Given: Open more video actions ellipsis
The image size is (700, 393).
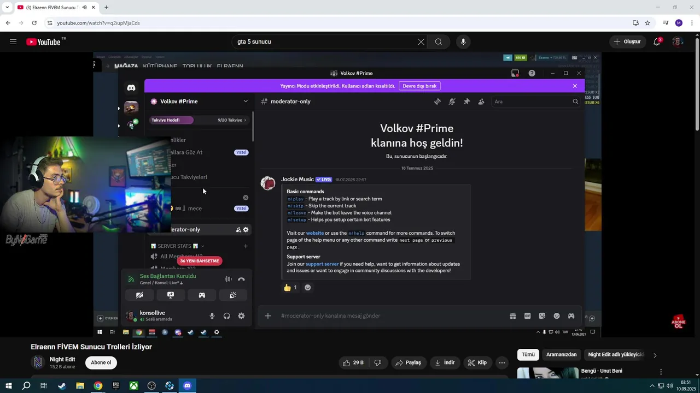Looking at the screenshot, I should (502, 362).
